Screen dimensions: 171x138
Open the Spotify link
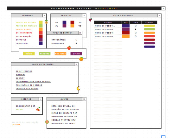(x=20, y=78)
